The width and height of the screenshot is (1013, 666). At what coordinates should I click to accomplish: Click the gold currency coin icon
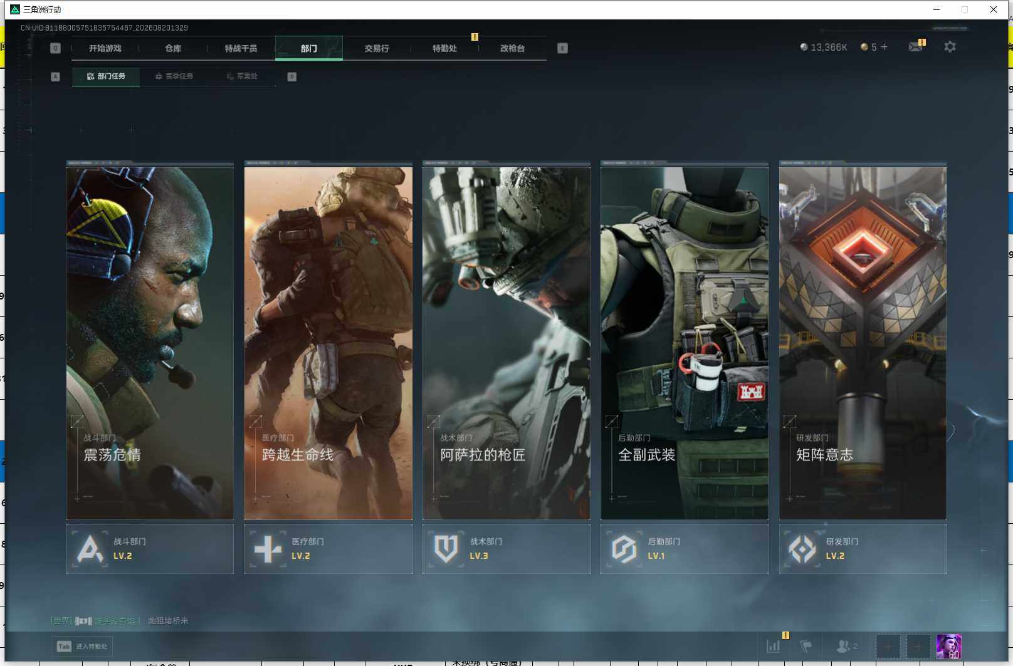pos(864,47)
